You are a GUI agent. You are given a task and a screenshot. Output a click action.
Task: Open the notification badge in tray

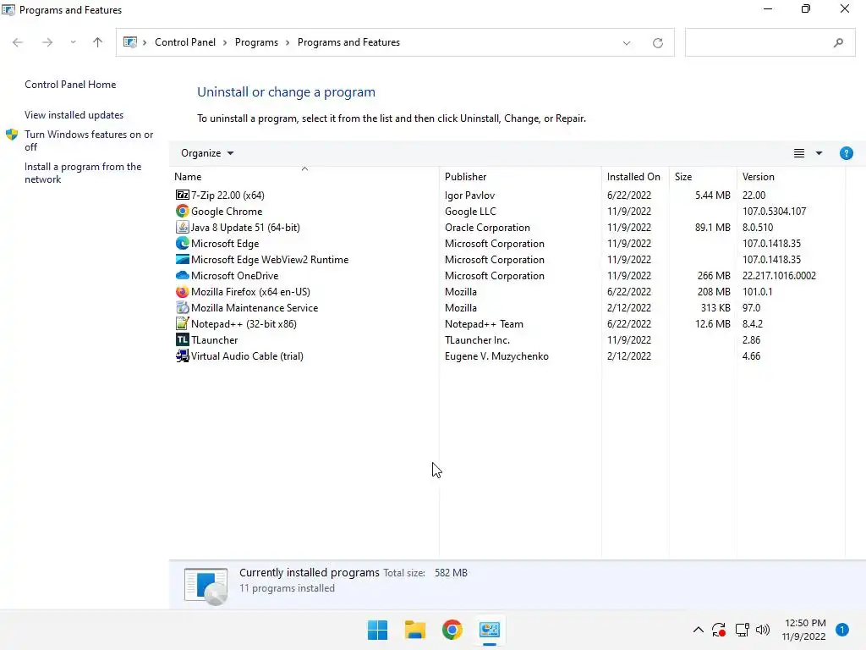841,630
